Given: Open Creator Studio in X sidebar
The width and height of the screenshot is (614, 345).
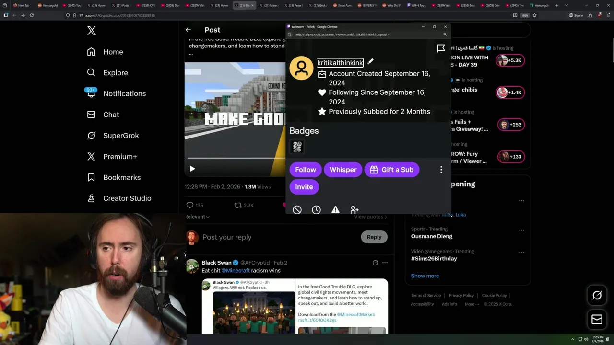Looking at the screenshot, I should point(119,198).
